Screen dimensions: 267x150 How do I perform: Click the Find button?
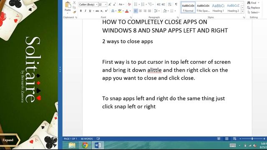(252, 3)
